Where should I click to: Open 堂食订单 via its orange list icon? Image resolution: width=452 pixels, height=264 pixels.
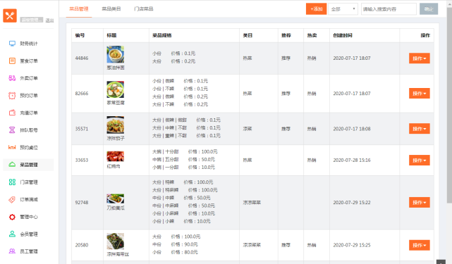tap(12, 61)
